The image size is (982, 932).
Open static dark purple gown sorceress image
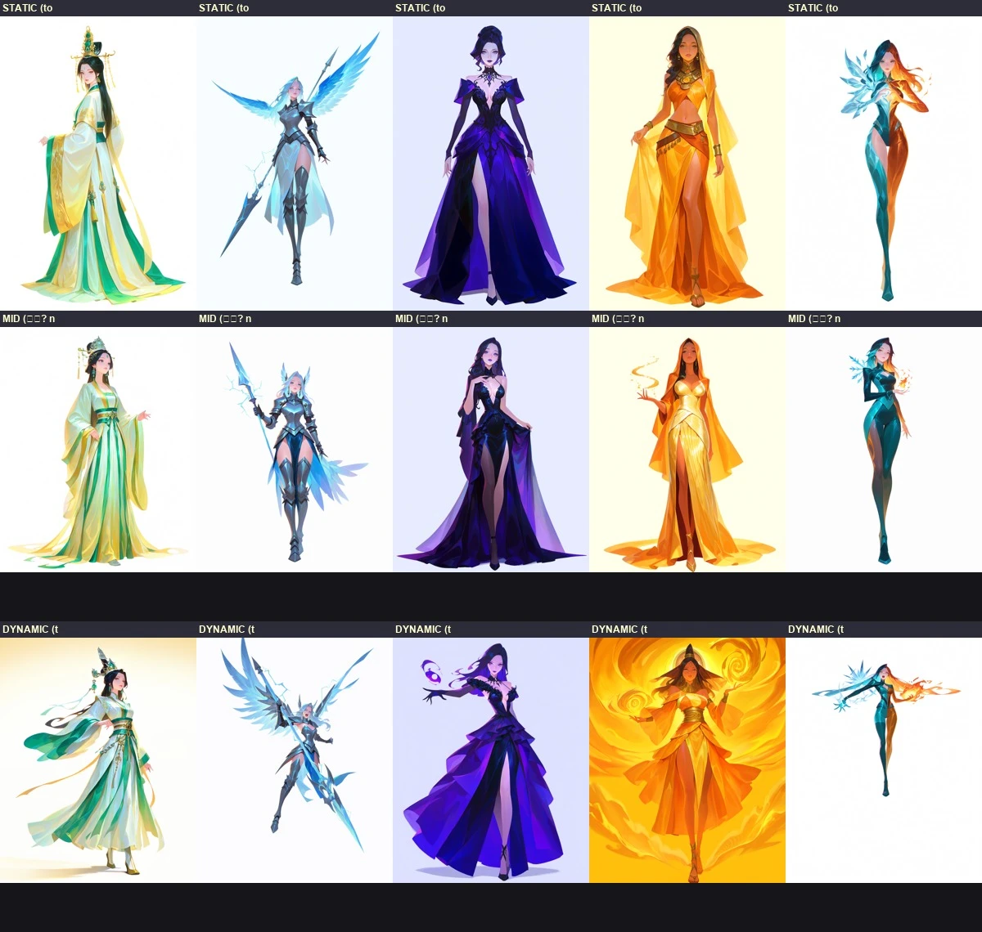point(491,164)
